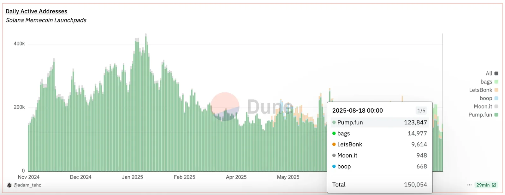Click the Moon.it gray tooltip dot
This screenshot has width=505, height=195.
[x=334, y=155]
